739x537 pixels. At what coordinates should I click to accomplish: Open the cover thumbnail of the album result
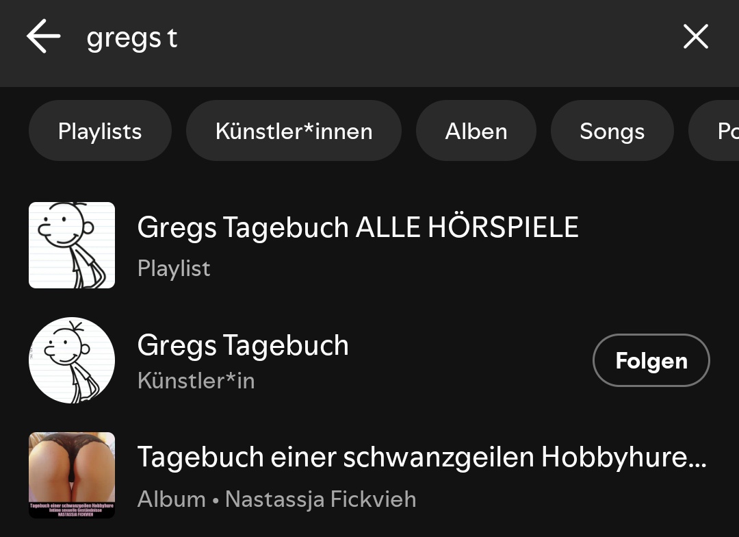(72, 475)
